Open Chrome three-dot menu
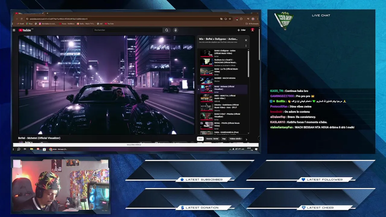 click(x=258, y=19)
